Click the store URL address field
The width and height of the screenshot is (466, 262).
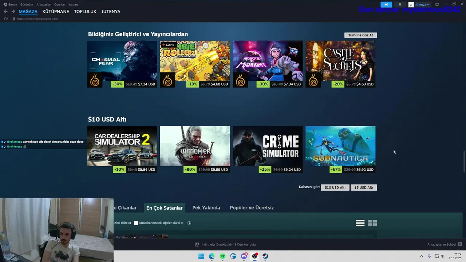click(x=37, y=19)
